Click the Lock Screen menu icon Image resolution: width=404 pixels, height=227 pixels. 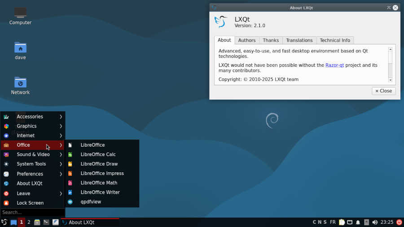6,203
